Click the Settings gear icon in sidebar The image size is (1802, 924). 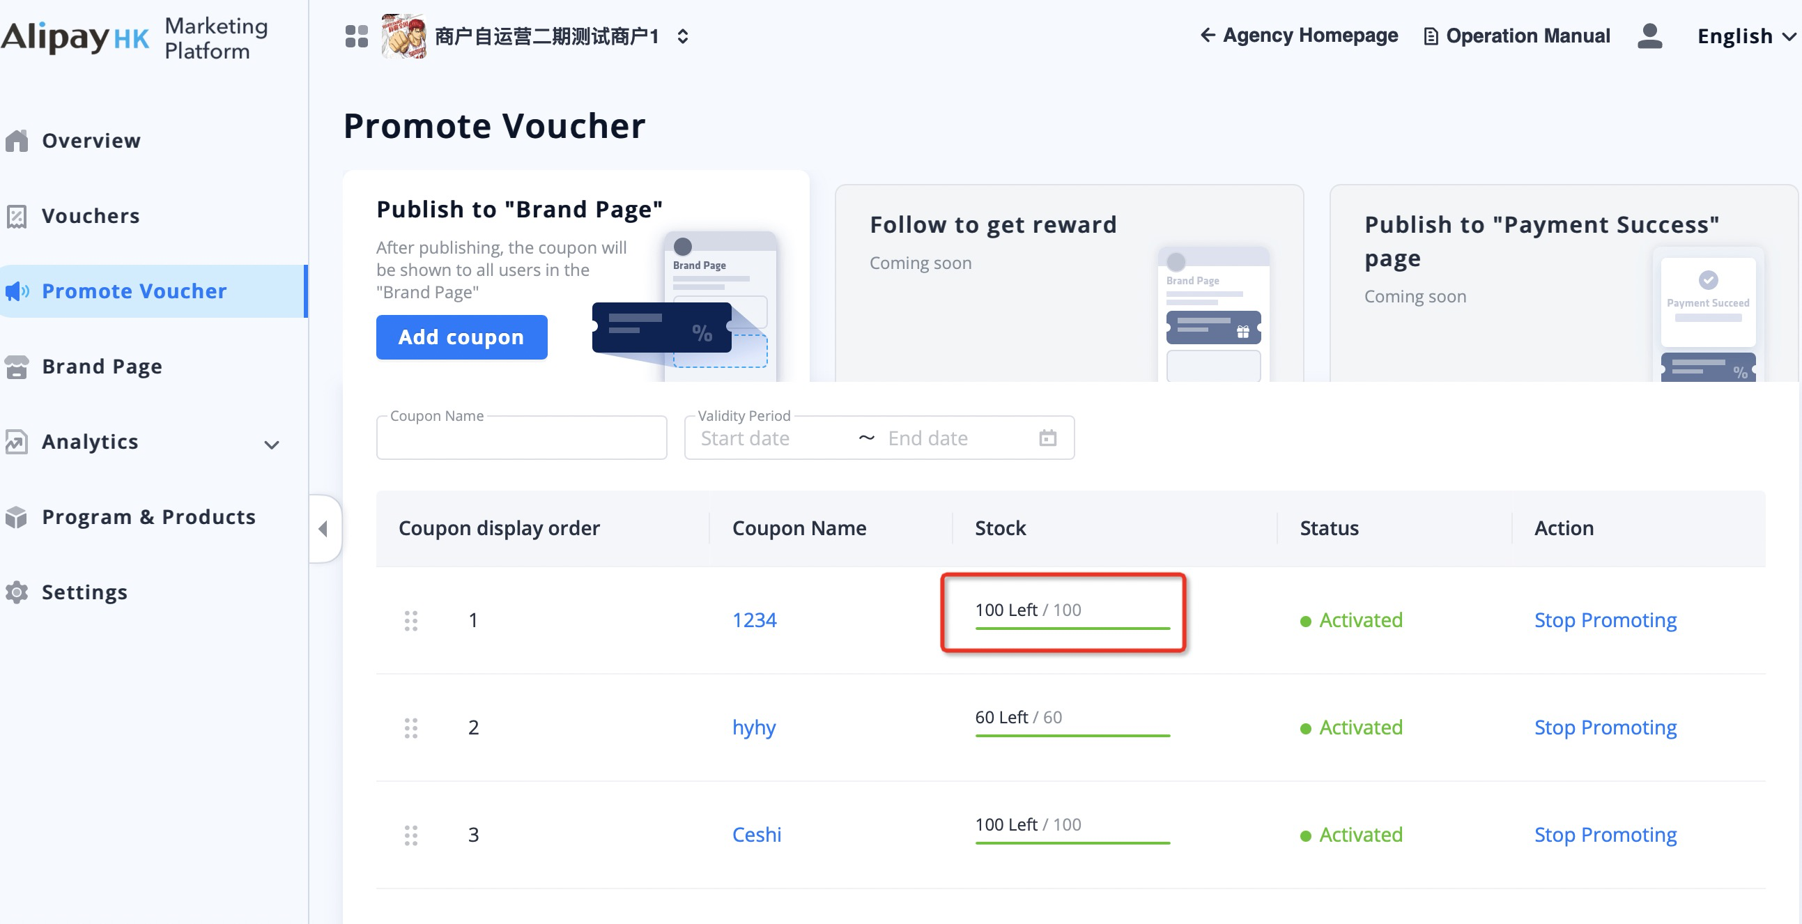click(17, 592)
